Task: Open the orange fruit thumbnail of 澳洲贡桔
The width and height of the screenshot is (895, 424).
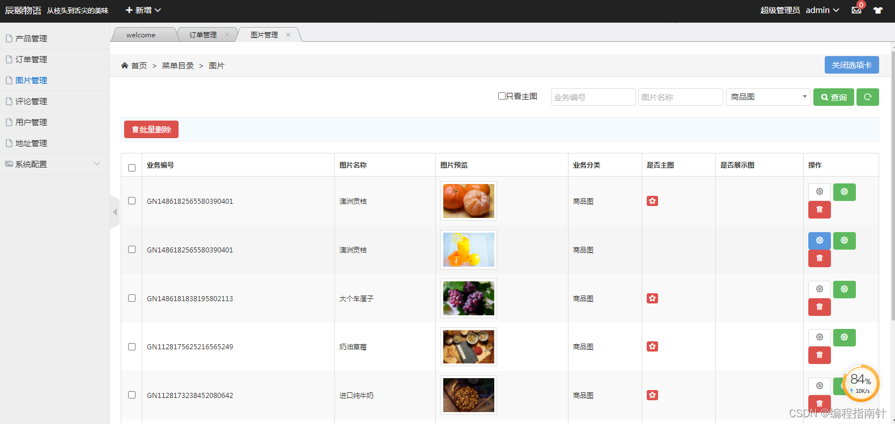Action: (x=469, y=201)
